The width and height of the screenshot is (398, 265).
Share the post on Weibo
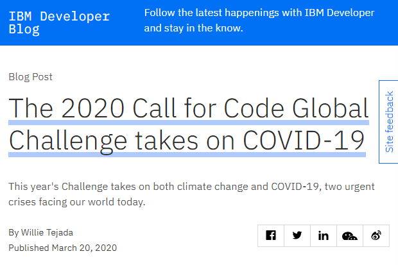click(376, 235)
